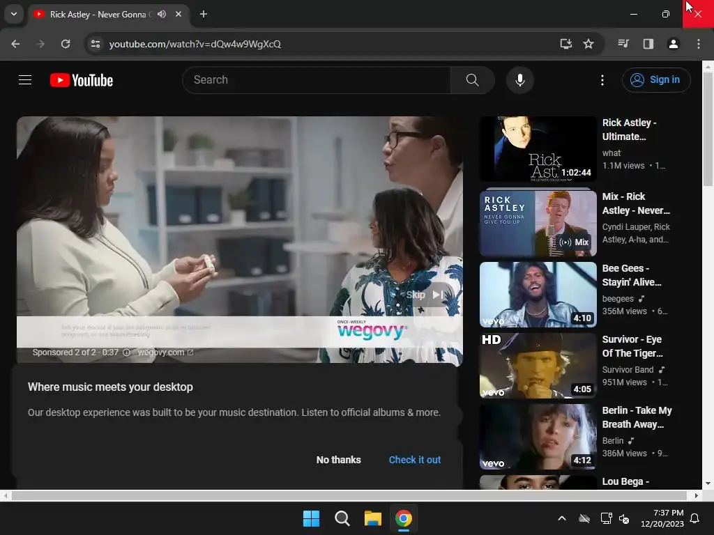
Task: Open the notification bell
Action: point(695,518)
